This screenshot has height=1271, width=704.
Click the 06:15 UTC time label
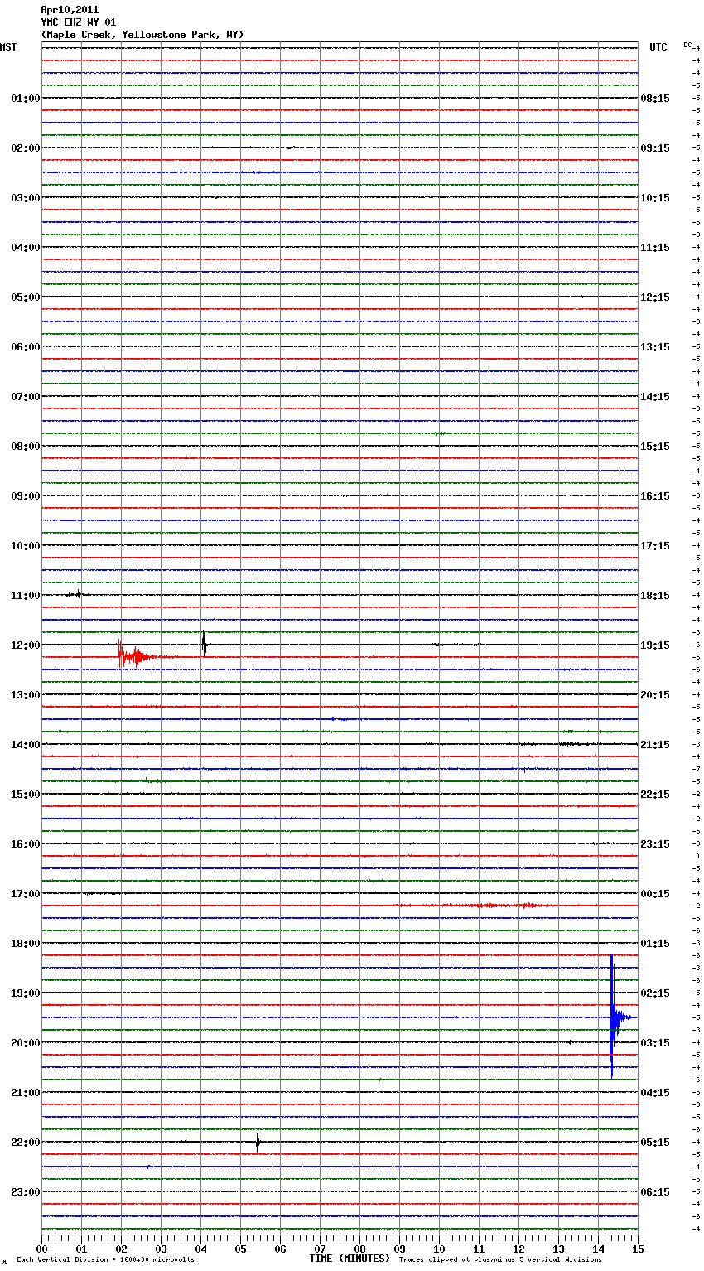(655, 1192)
